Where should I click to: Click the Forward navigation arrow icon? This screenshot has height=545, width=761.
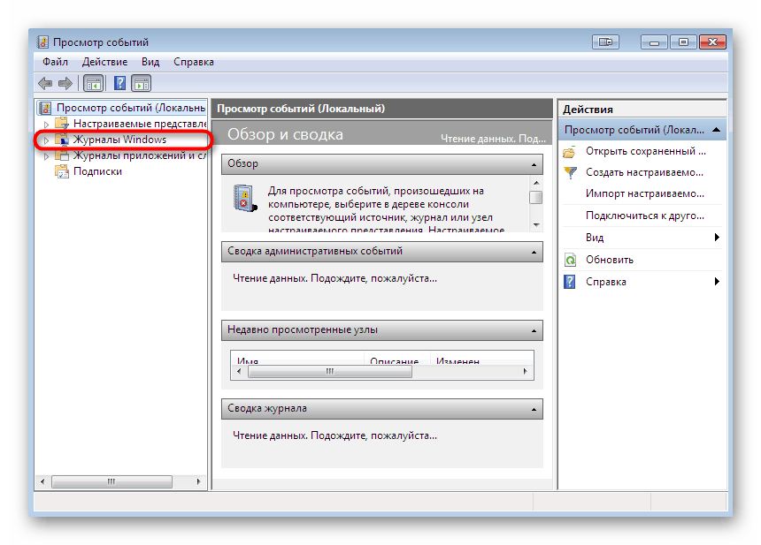(x=66, y=83)
